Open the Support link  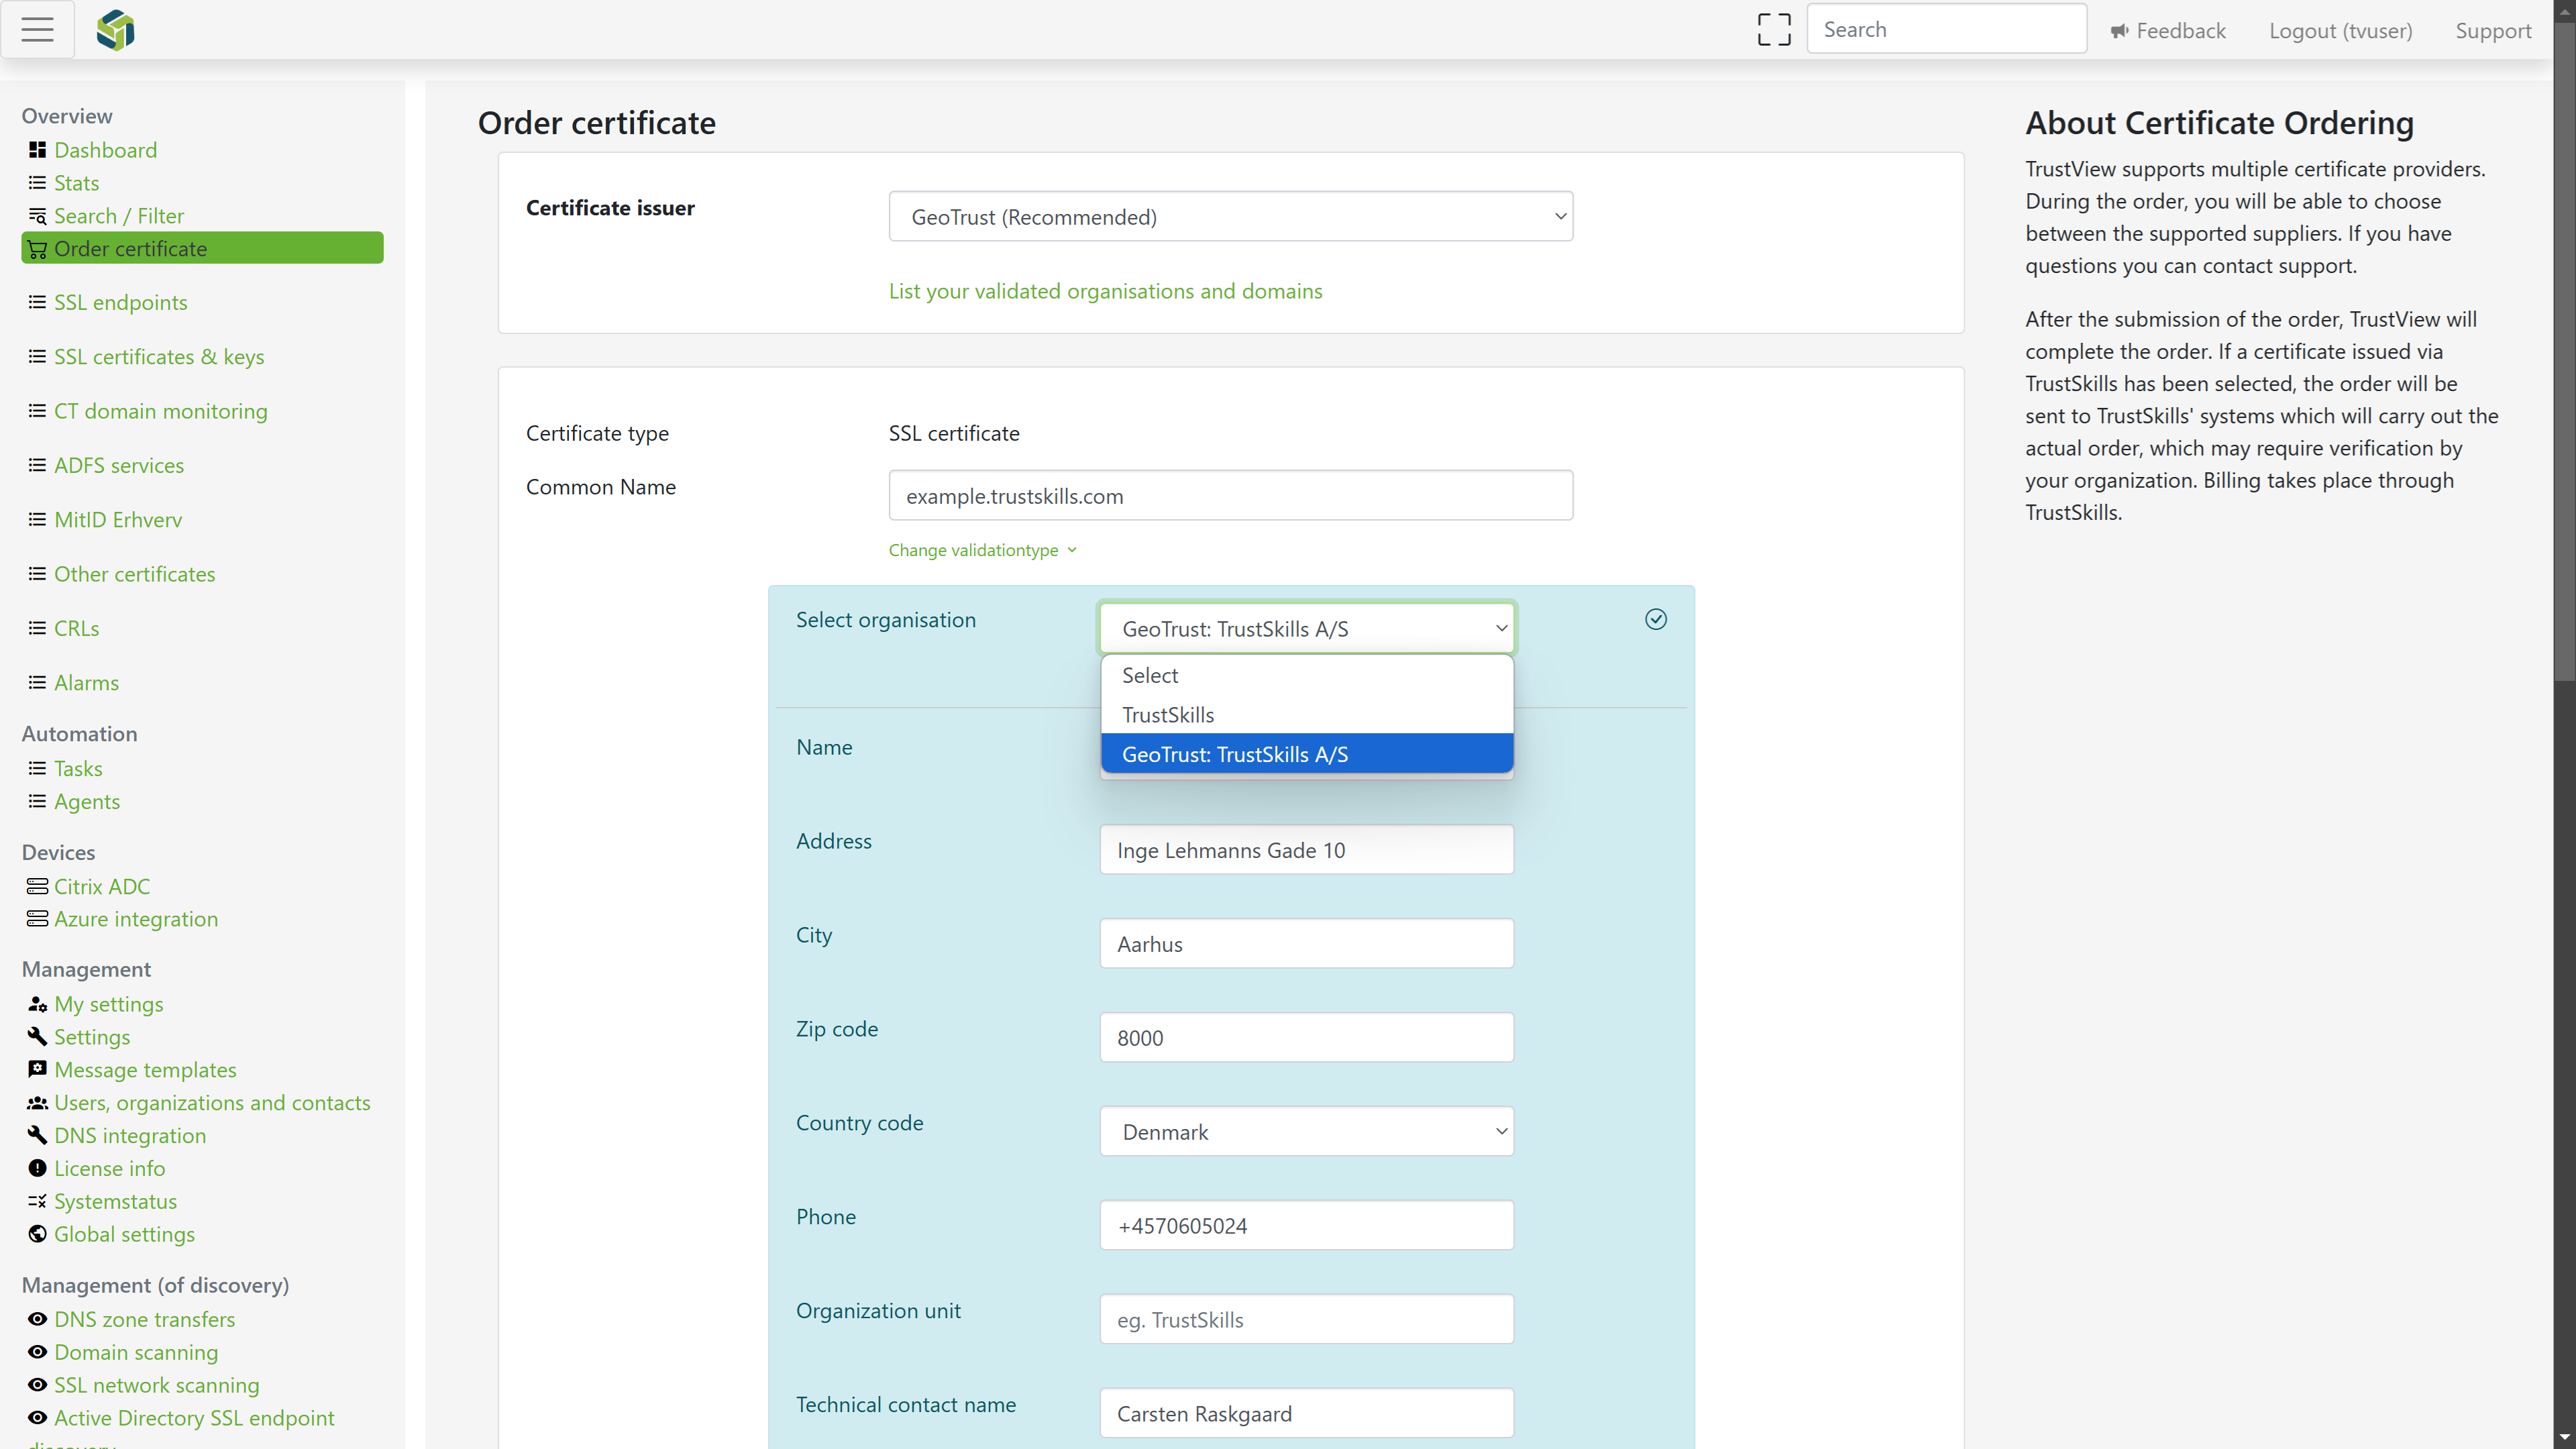(2493, 30)
